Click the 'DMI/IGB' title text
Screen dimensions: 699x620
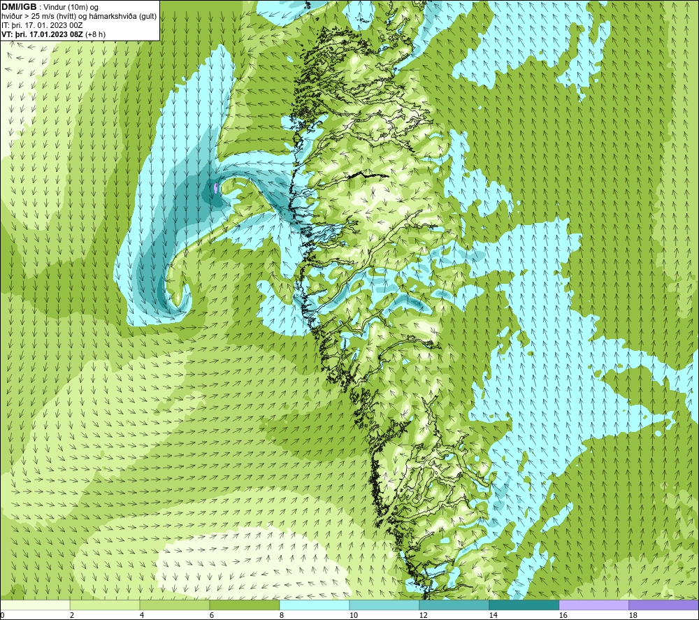click(19, 7)
